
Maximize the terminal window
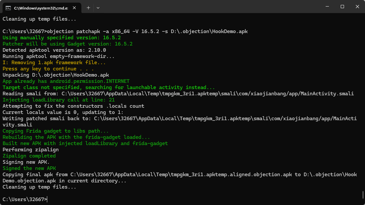[342, 7]
